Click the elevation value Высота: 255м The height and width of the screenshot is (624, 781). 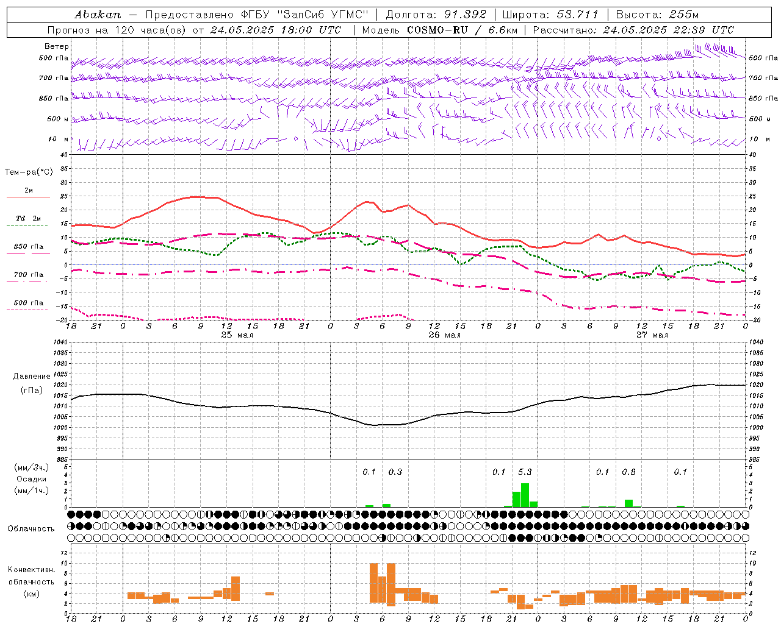pos(657,15)
